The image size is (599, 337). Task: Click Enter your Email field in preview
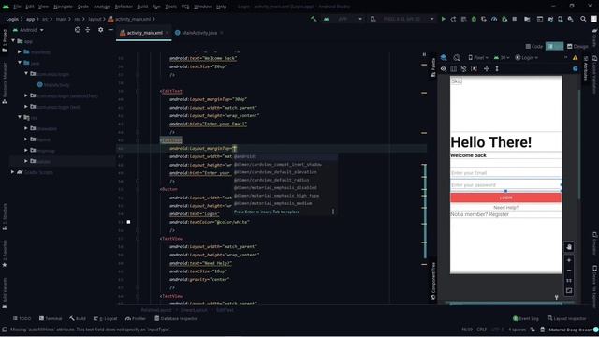(505, 172)
